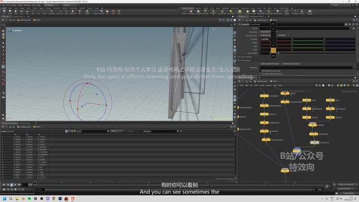Show detail attributes in geometry spreadsheet

75,131
